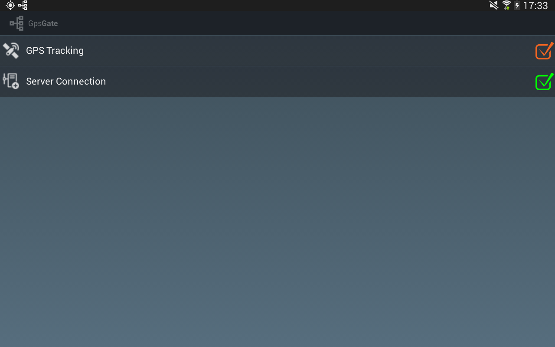The image size is (555, 347).
Task: Select the GPS Tracking label text
Action: (55, 51)
